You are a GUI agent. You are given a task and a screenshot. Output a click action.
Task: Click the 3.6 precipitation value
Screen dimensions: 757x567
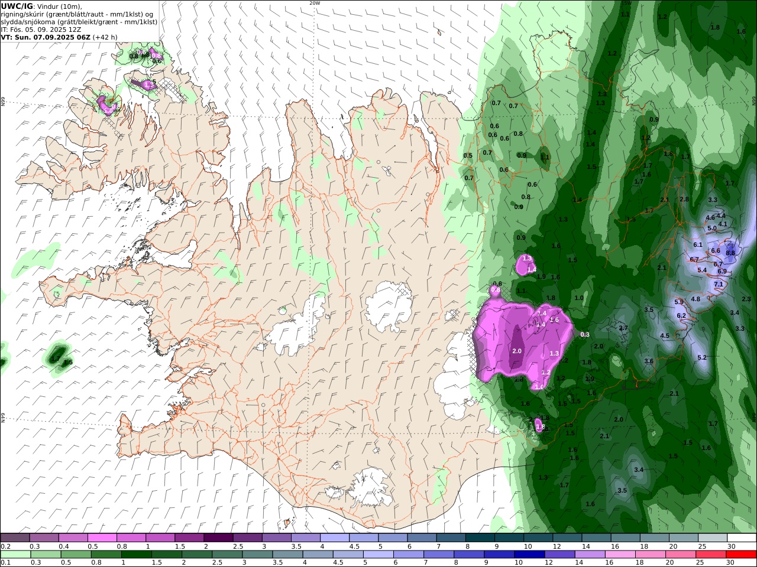coord(649,361)
